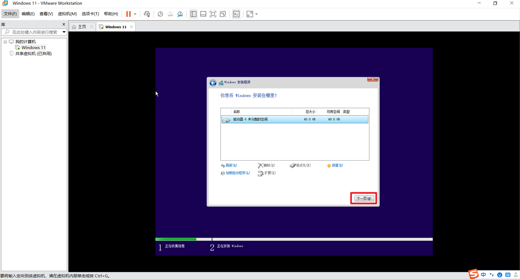Click the drive icon in the disk row
The height and width of the screenshot is (279, 520).
coord(227,120)
